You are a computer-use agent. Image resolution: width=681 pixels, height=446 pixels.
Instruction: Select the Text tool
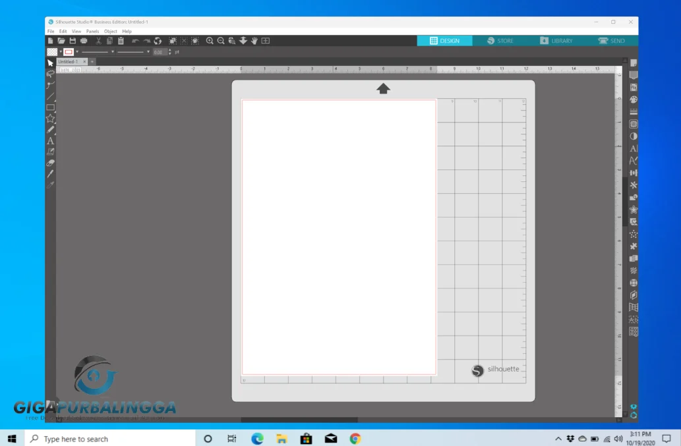(50, 141)
